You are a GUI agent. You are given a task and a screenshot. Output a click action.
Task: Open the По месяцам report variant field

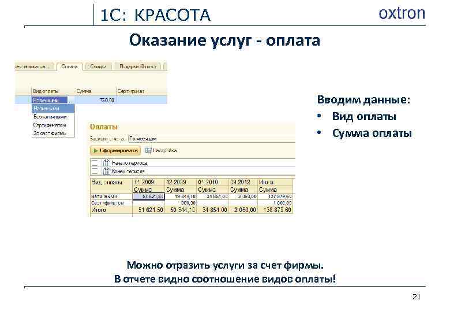pyautogui.click(x=212, y=139)
